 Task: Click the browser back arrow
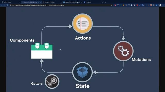(x=2, y=5)
